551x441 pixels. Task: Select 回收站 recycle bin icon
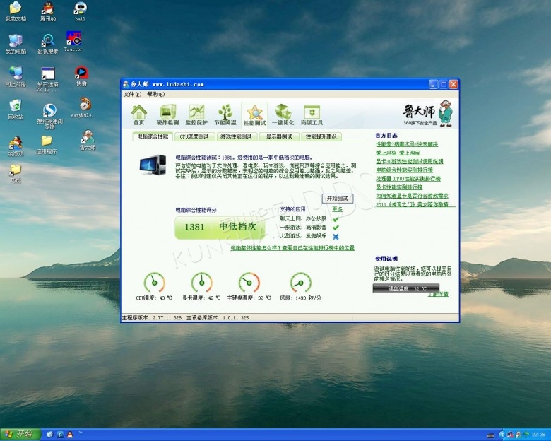[16, 110]
